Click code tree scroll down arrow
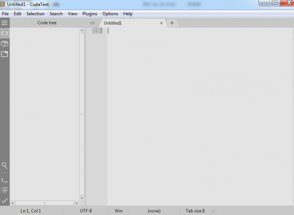This screenshot has height=215, width=294. tap(82, 198)
